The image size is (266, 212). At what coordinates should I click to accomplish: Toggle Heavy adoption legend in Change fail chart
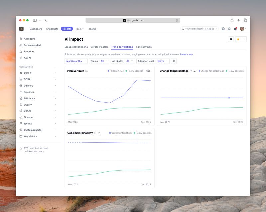pyautogui.click(x=235, y=71)
